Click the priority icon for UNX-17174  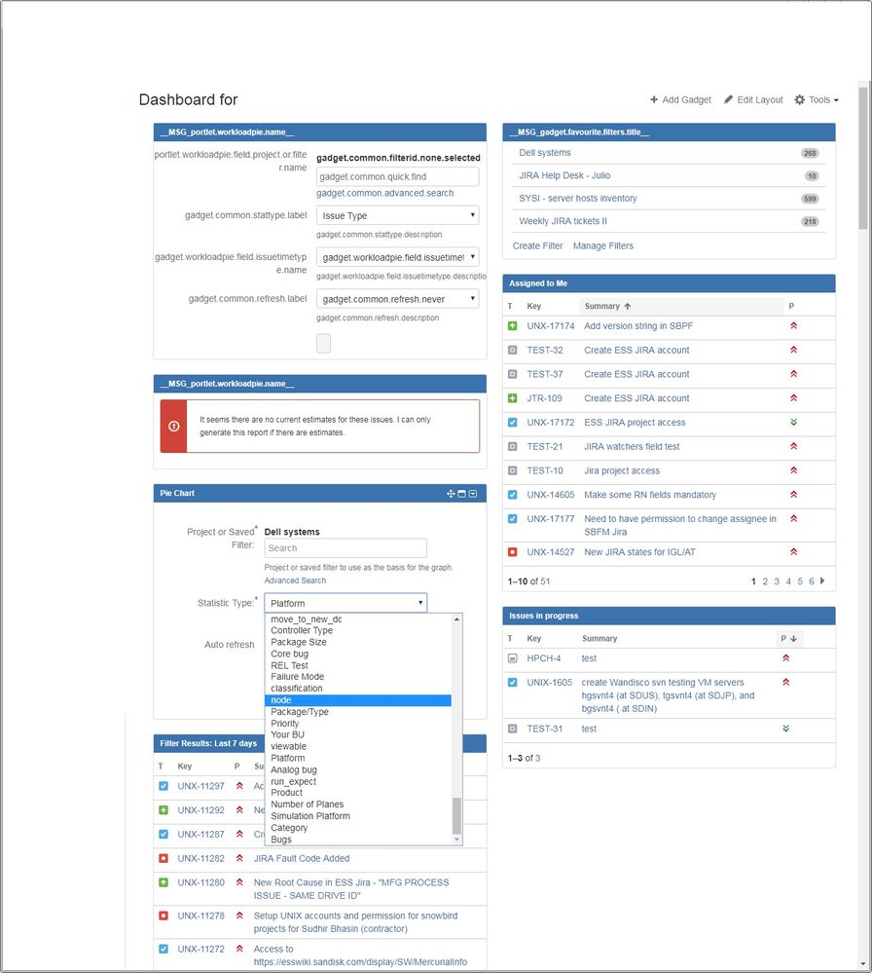coord(793,325)
